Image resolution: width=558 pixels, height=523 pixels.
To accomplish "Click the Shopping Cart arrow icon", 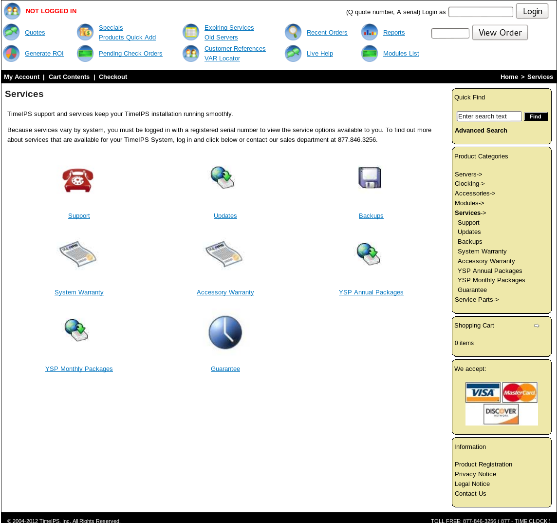I will [537, 326].
